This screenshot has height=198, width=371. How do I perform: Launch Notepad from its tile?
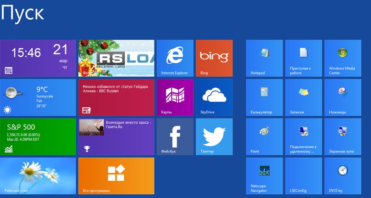(264, 58)
